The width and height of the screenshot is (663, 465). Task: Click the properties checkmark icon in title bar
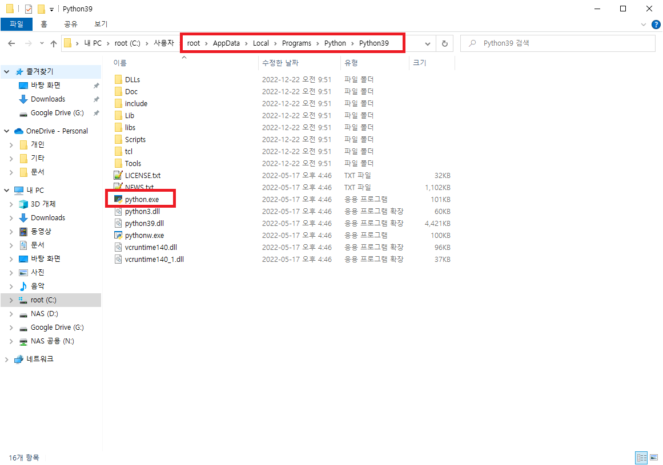pos(29,9)
